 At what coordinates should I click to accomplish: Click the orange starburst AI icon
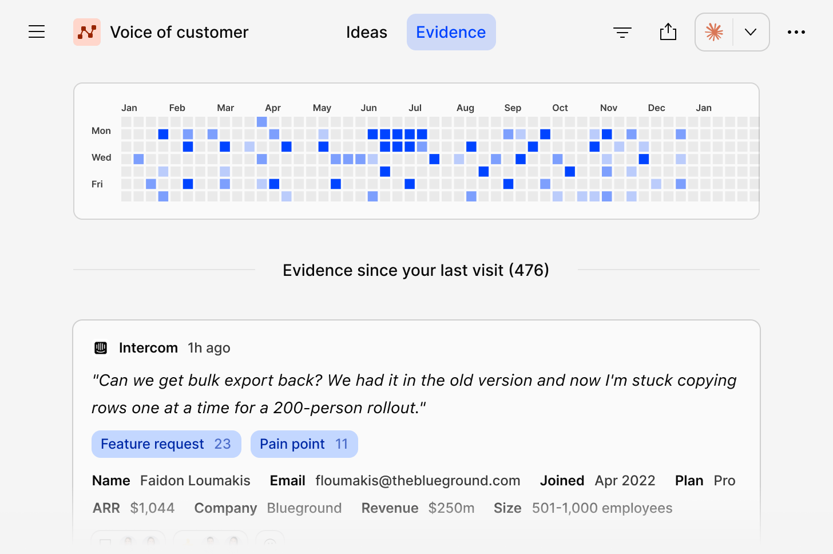click(x=714, y=32)
